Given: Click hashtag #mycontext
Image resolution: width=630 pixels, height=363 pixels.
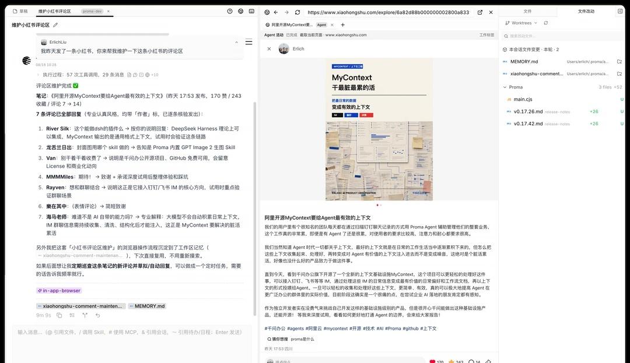Looking at the screenshot, I should (x=335, y=329).
